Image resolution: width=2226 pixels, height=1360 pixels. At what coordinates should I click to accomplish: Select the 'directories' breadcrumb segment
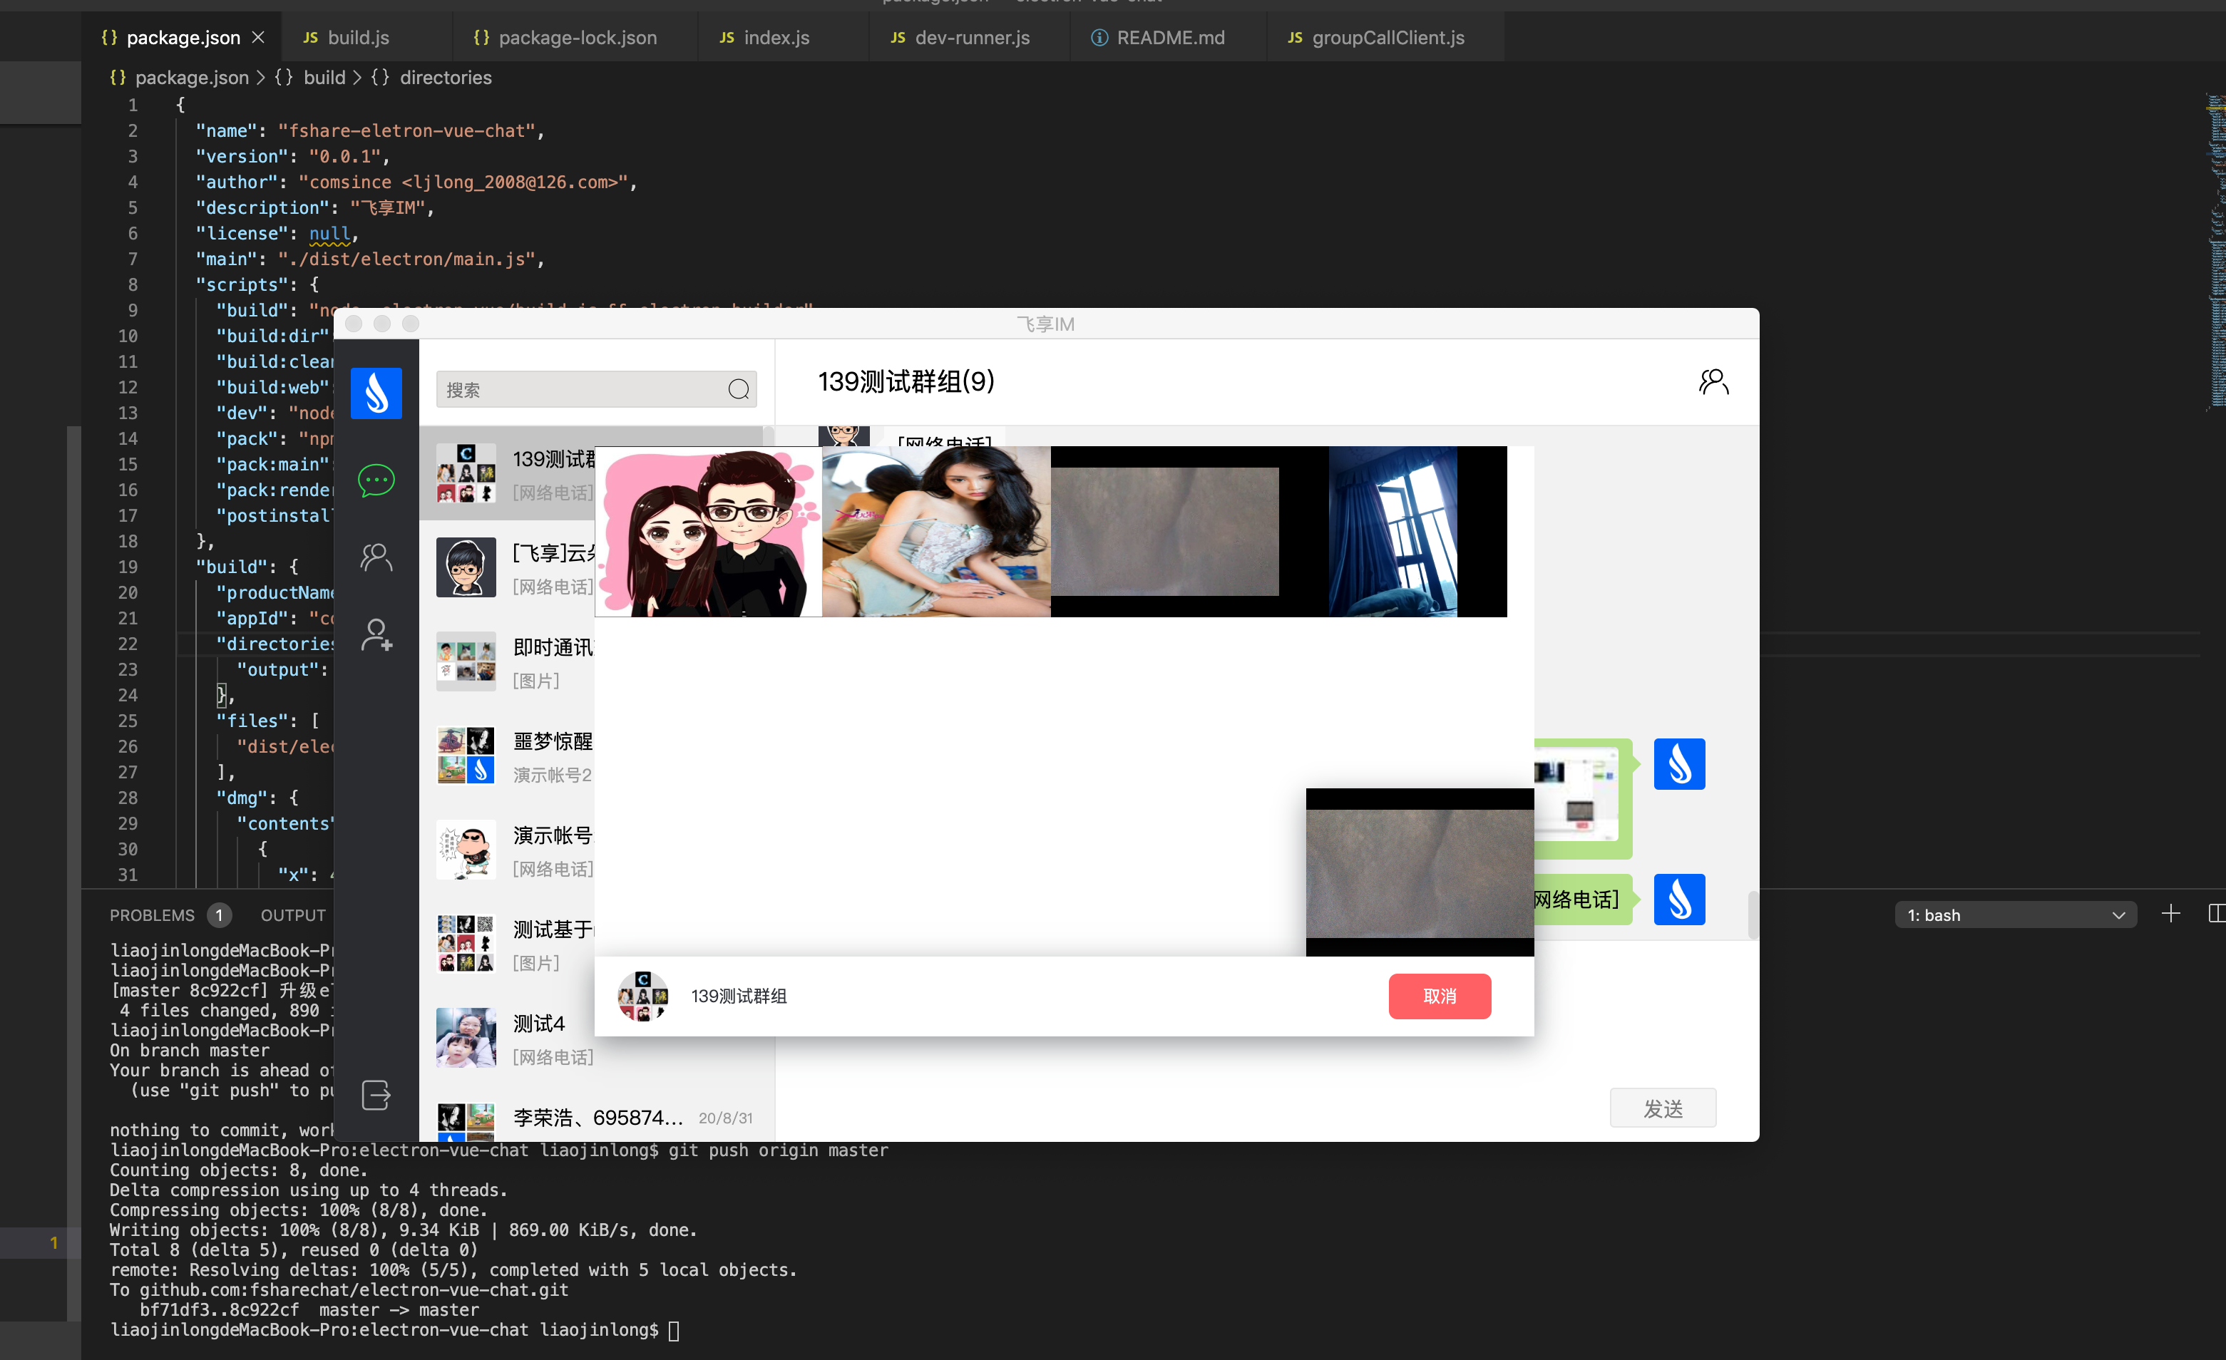pyautogui.click(x=446, y=78)
